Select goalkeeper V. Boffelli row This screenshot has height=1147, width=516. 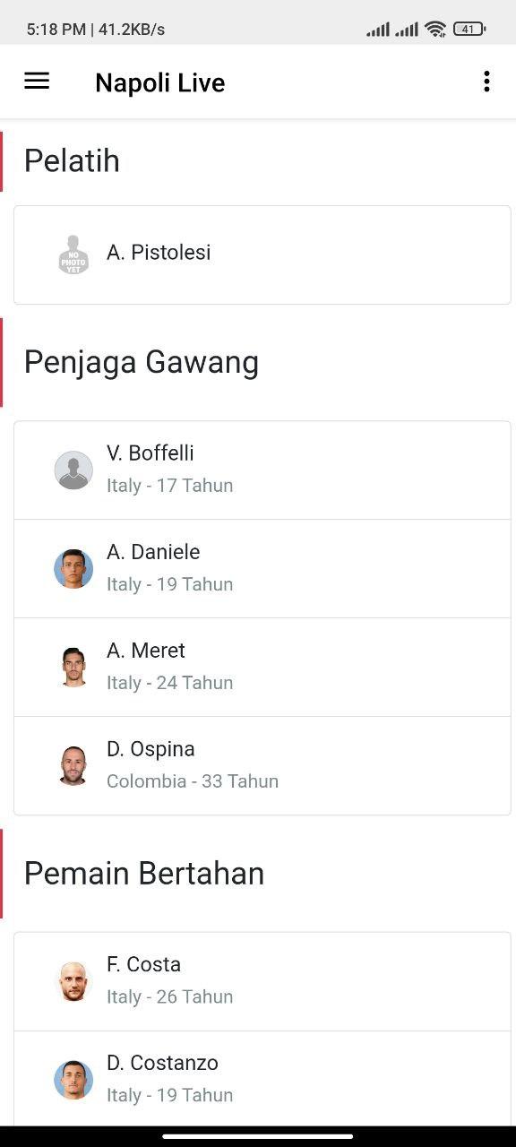click(x=262, y=470)
